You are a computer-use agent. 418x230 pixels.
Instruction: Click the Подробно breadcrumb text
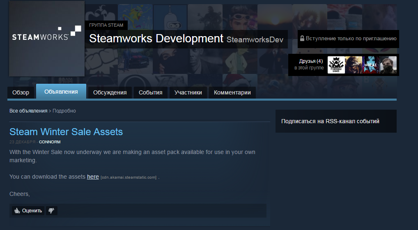64,111
